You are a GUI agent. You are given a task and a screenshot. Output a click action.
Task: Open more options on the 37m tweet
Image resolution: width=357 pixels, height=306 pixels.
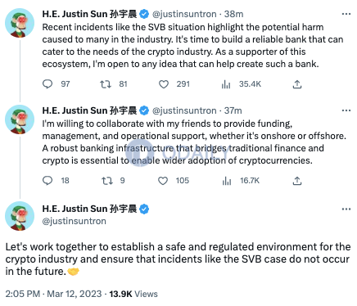coord(346,110)
